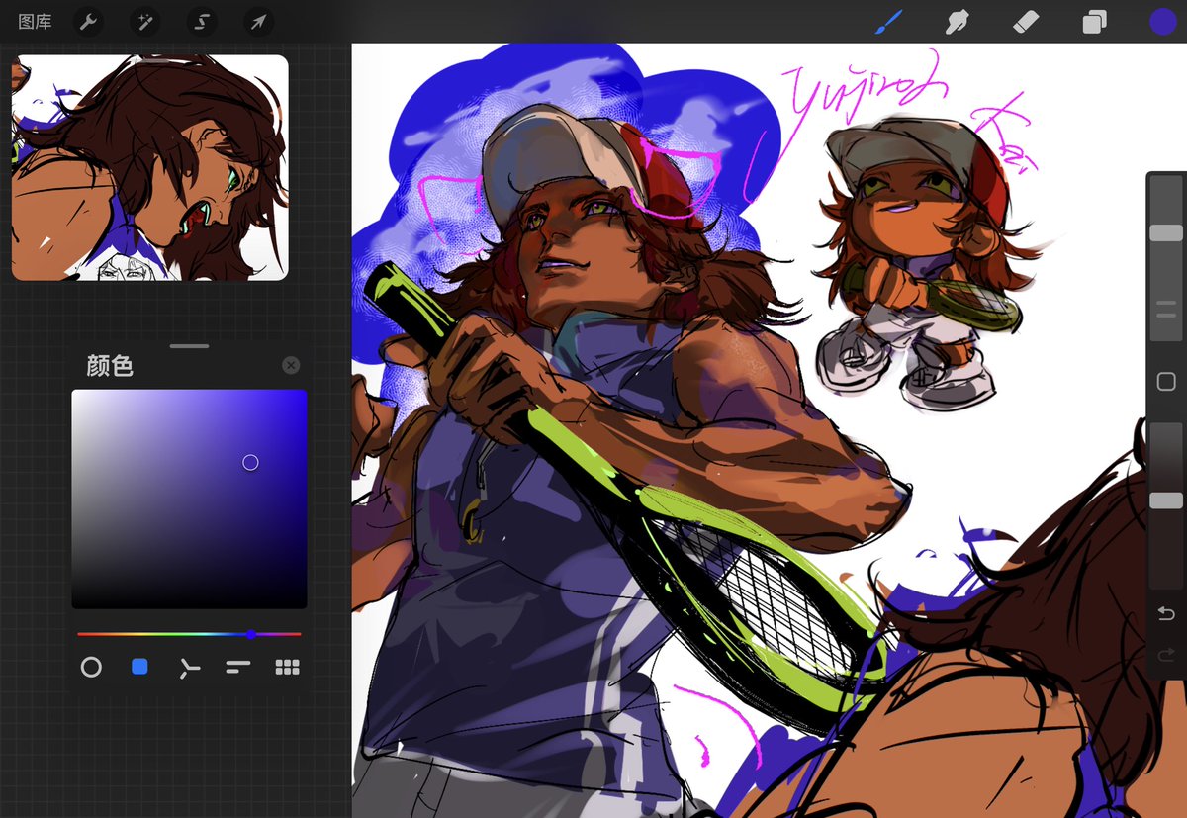Tap the reference image thumbnail
Viewport: 1187px width, 818px height.
150,167
